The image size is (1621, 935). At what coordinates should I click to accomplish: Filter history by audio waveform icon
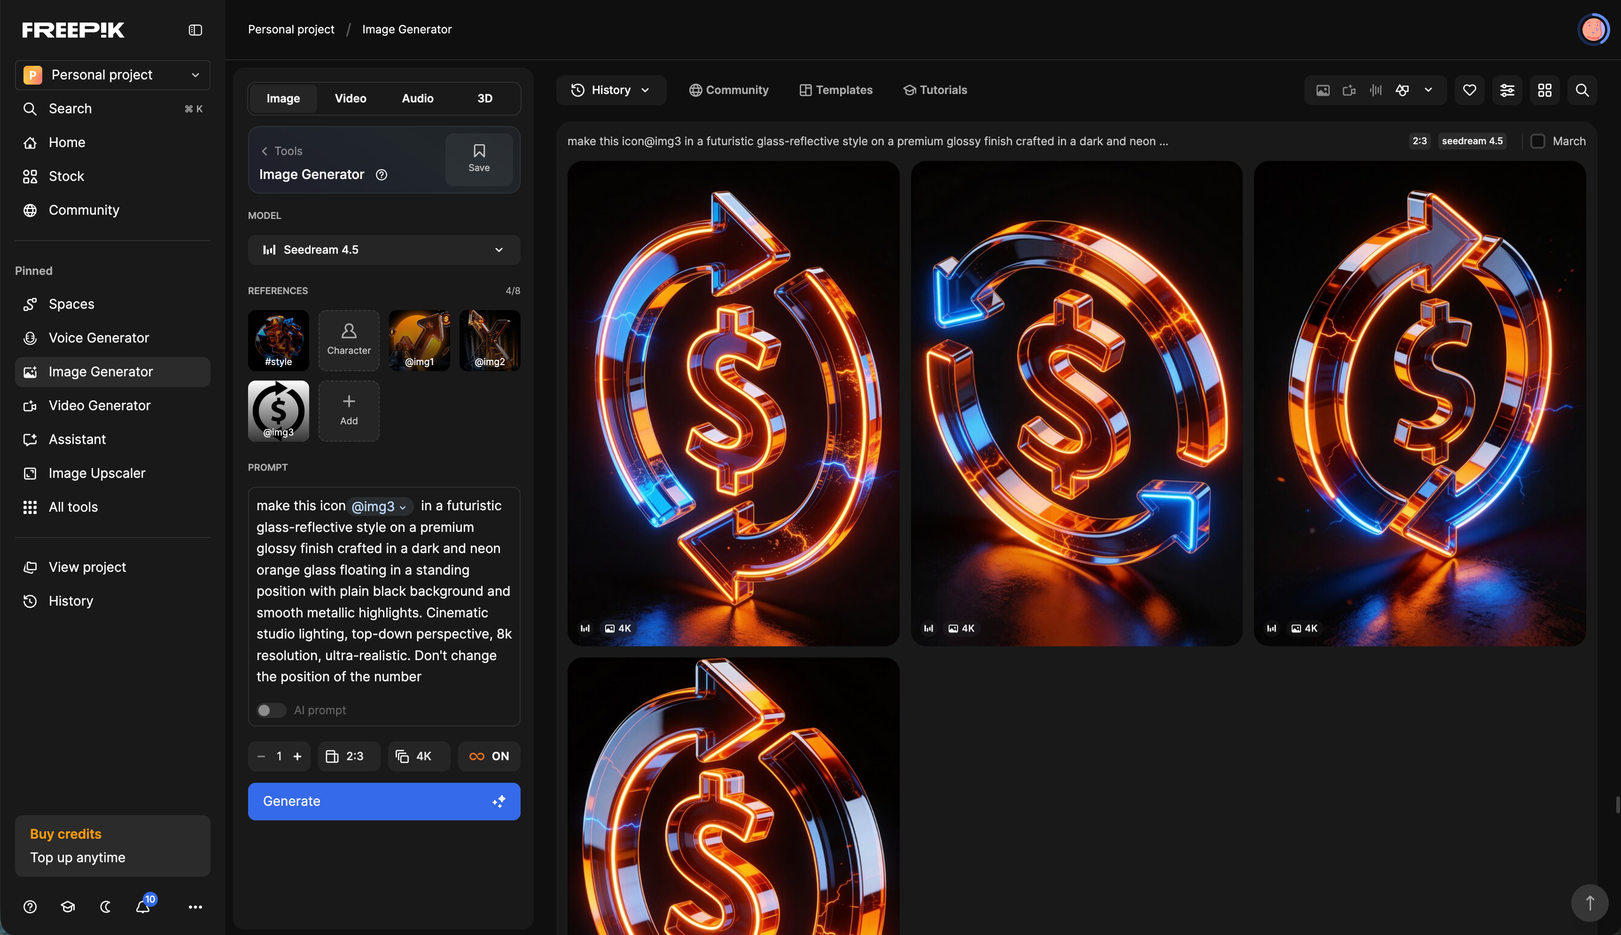click(x=1375, y=90)
